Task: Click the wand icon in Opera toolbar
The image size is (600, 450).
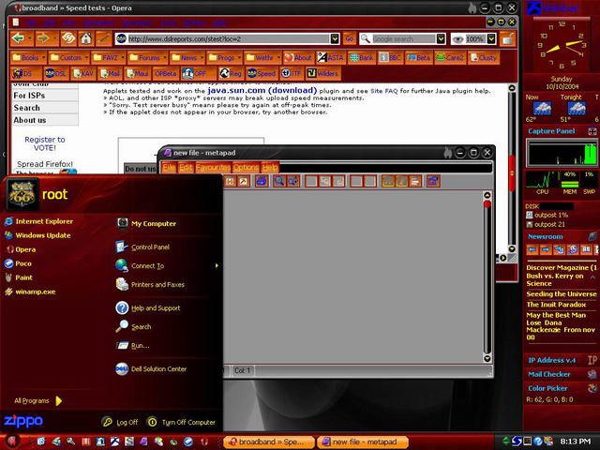Action: (104, 38)
